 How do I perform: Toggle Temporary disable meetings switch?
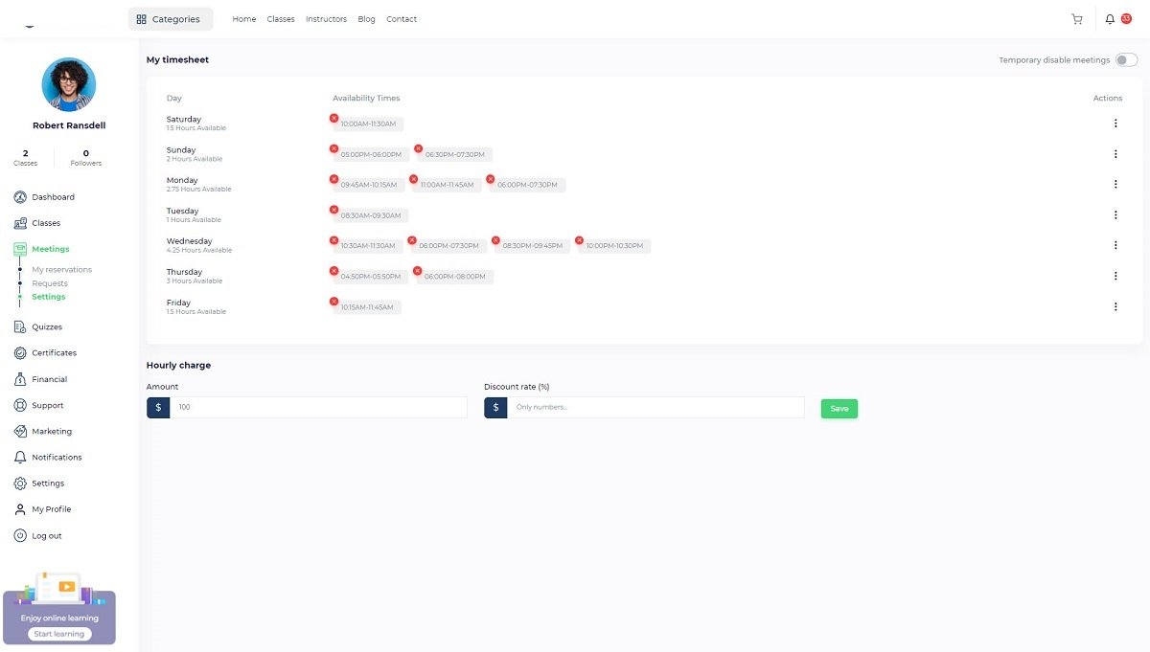[1126, 60]
